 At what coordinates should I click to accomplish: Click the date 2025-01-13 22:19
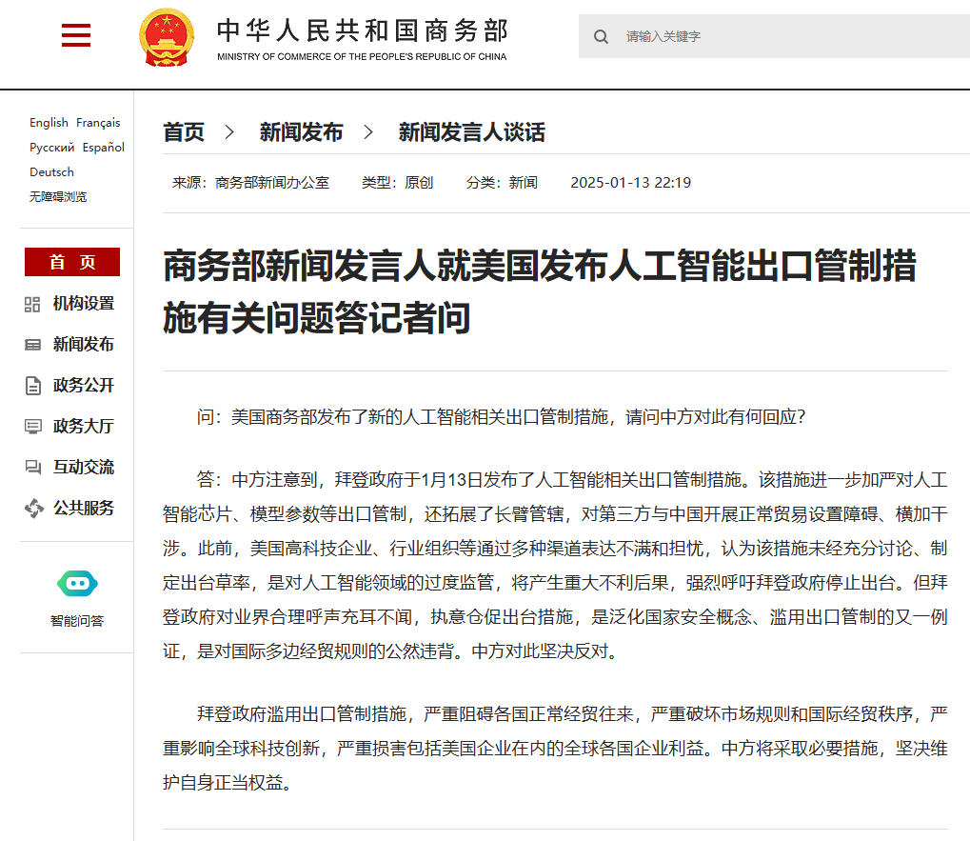pos(630,183)
